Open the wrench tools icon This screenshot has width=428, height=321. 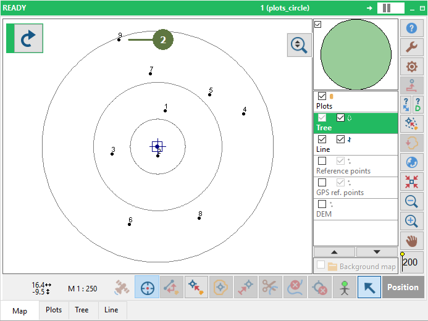(411, 47)
